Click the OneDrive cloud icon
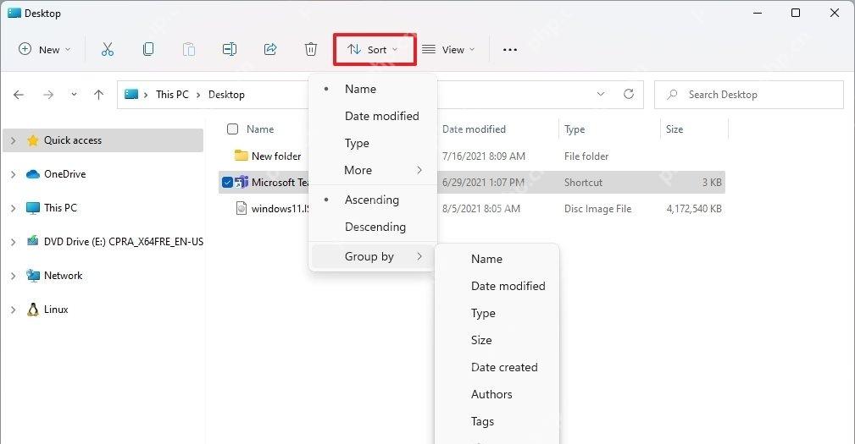 point(33,174)
